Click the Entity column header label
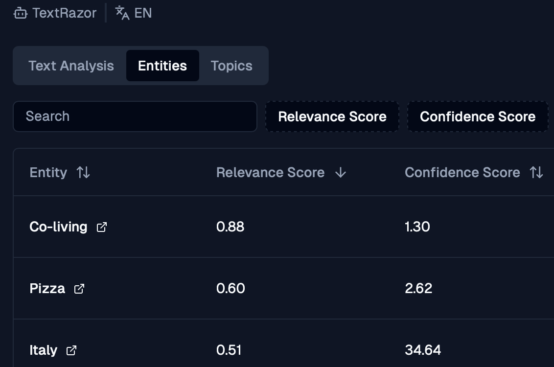 tap(48, 172)
